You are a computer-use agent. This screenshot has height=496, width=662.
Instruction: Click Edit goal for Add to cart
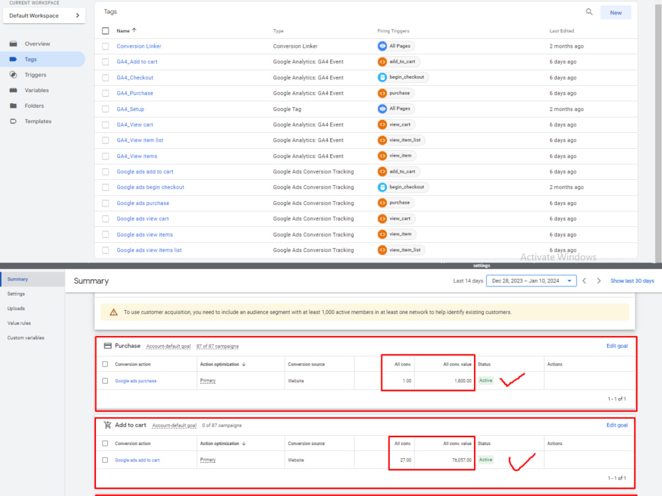pyautogui.click(x=617, y=425)
